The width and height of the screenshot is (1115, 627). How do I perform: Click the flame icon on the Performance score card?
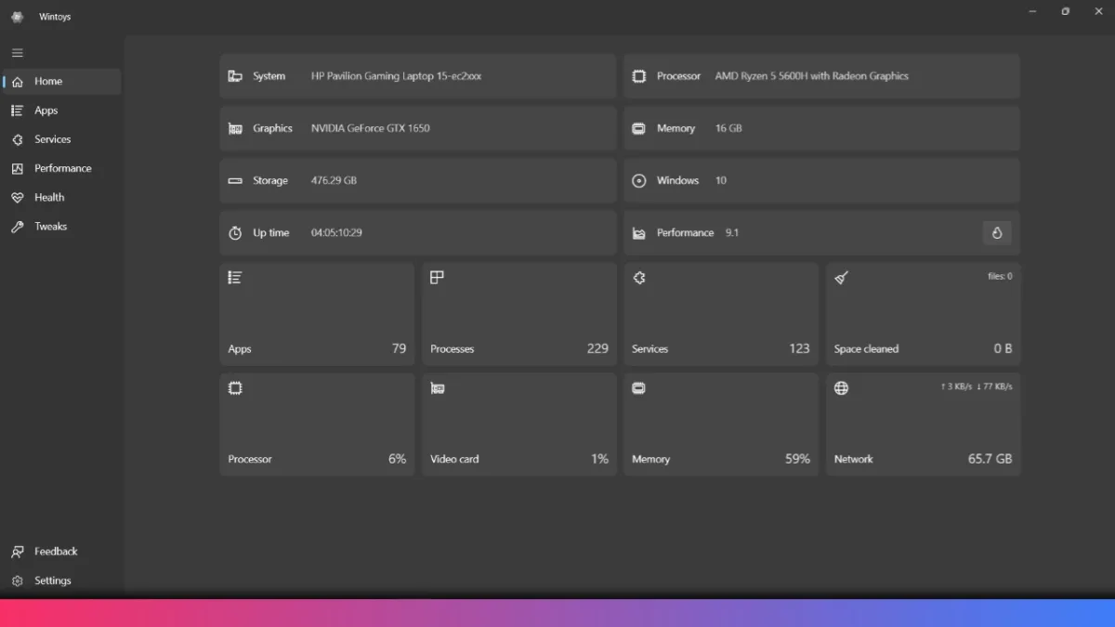coord(997,232)
